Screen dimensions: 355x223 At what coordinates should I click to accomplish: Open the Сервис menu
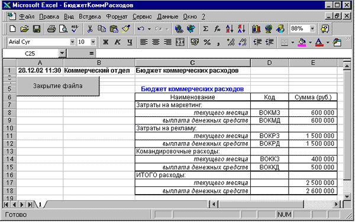(142, 17)
